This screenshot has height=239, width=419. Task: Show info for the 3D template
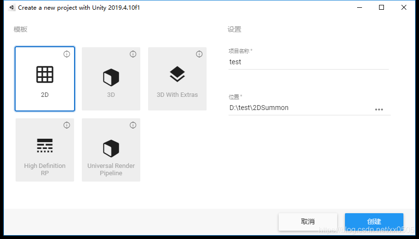click(x=133, y=54)
